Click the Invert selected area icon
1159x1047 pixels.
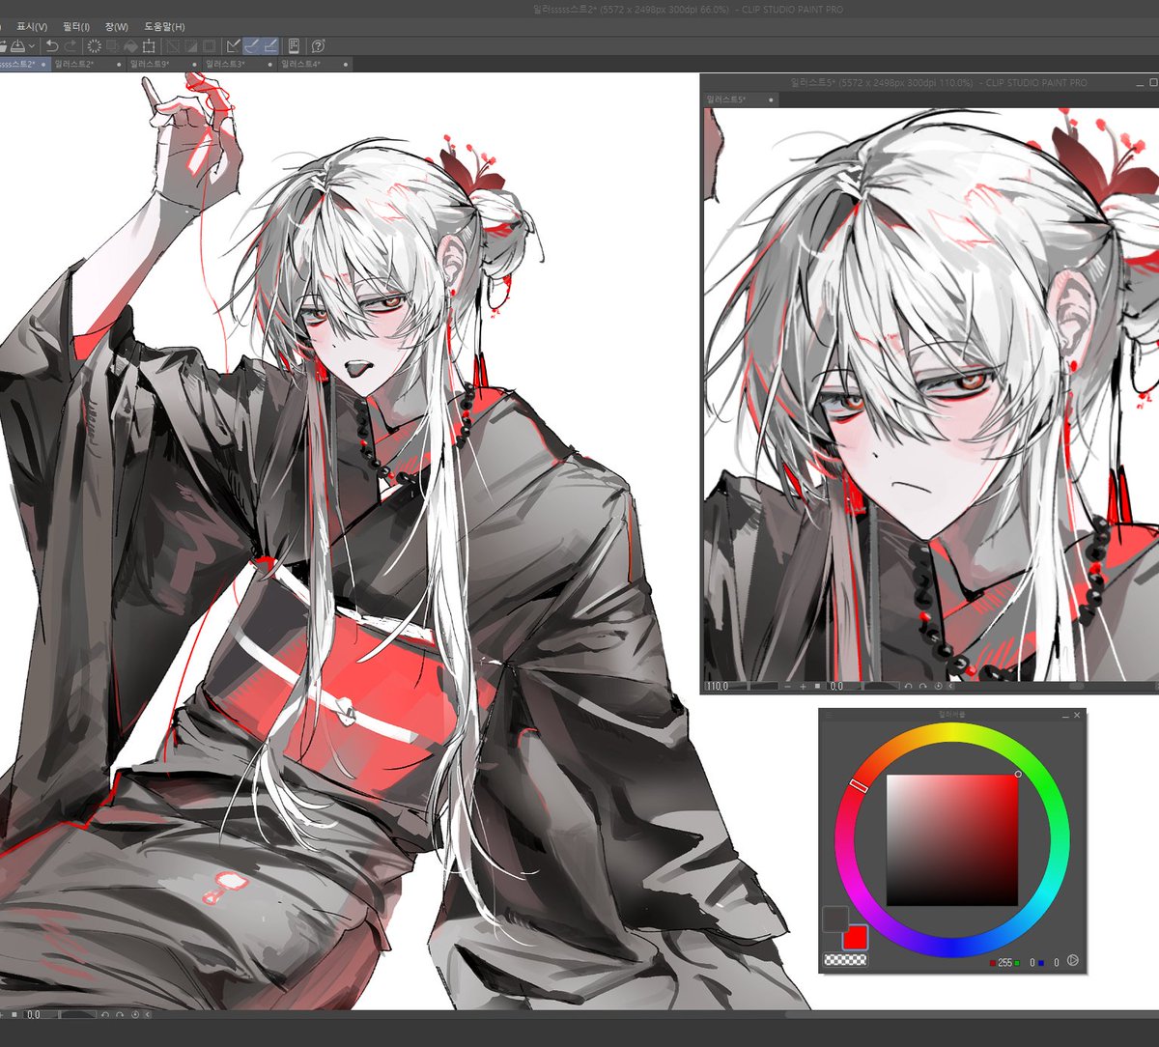click(x=190, y=46)
